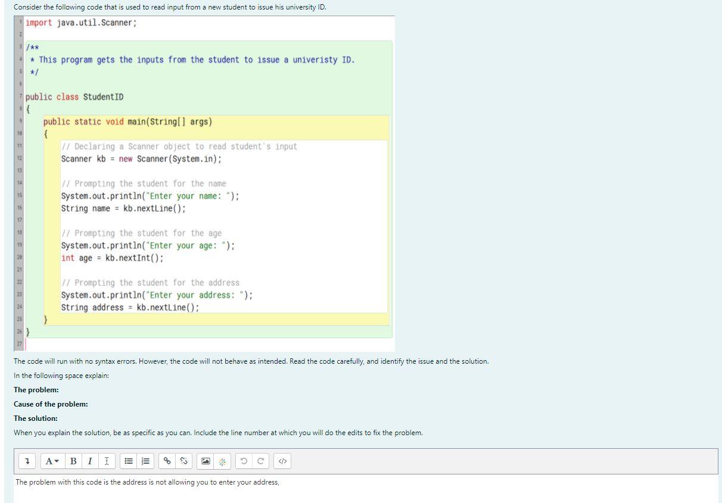Click the undo icon
The height and width of the screenshot is (503, 722).
(245, 461)
